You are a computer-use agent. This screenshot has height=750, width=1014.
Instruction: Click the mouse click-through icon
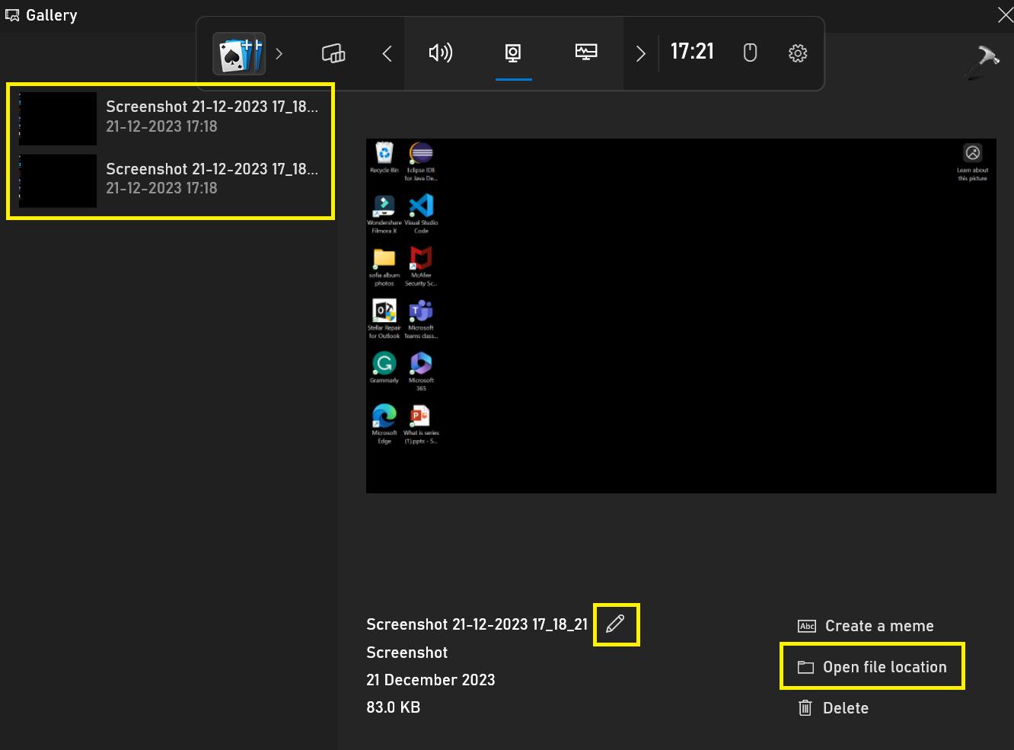coord(750,53)
